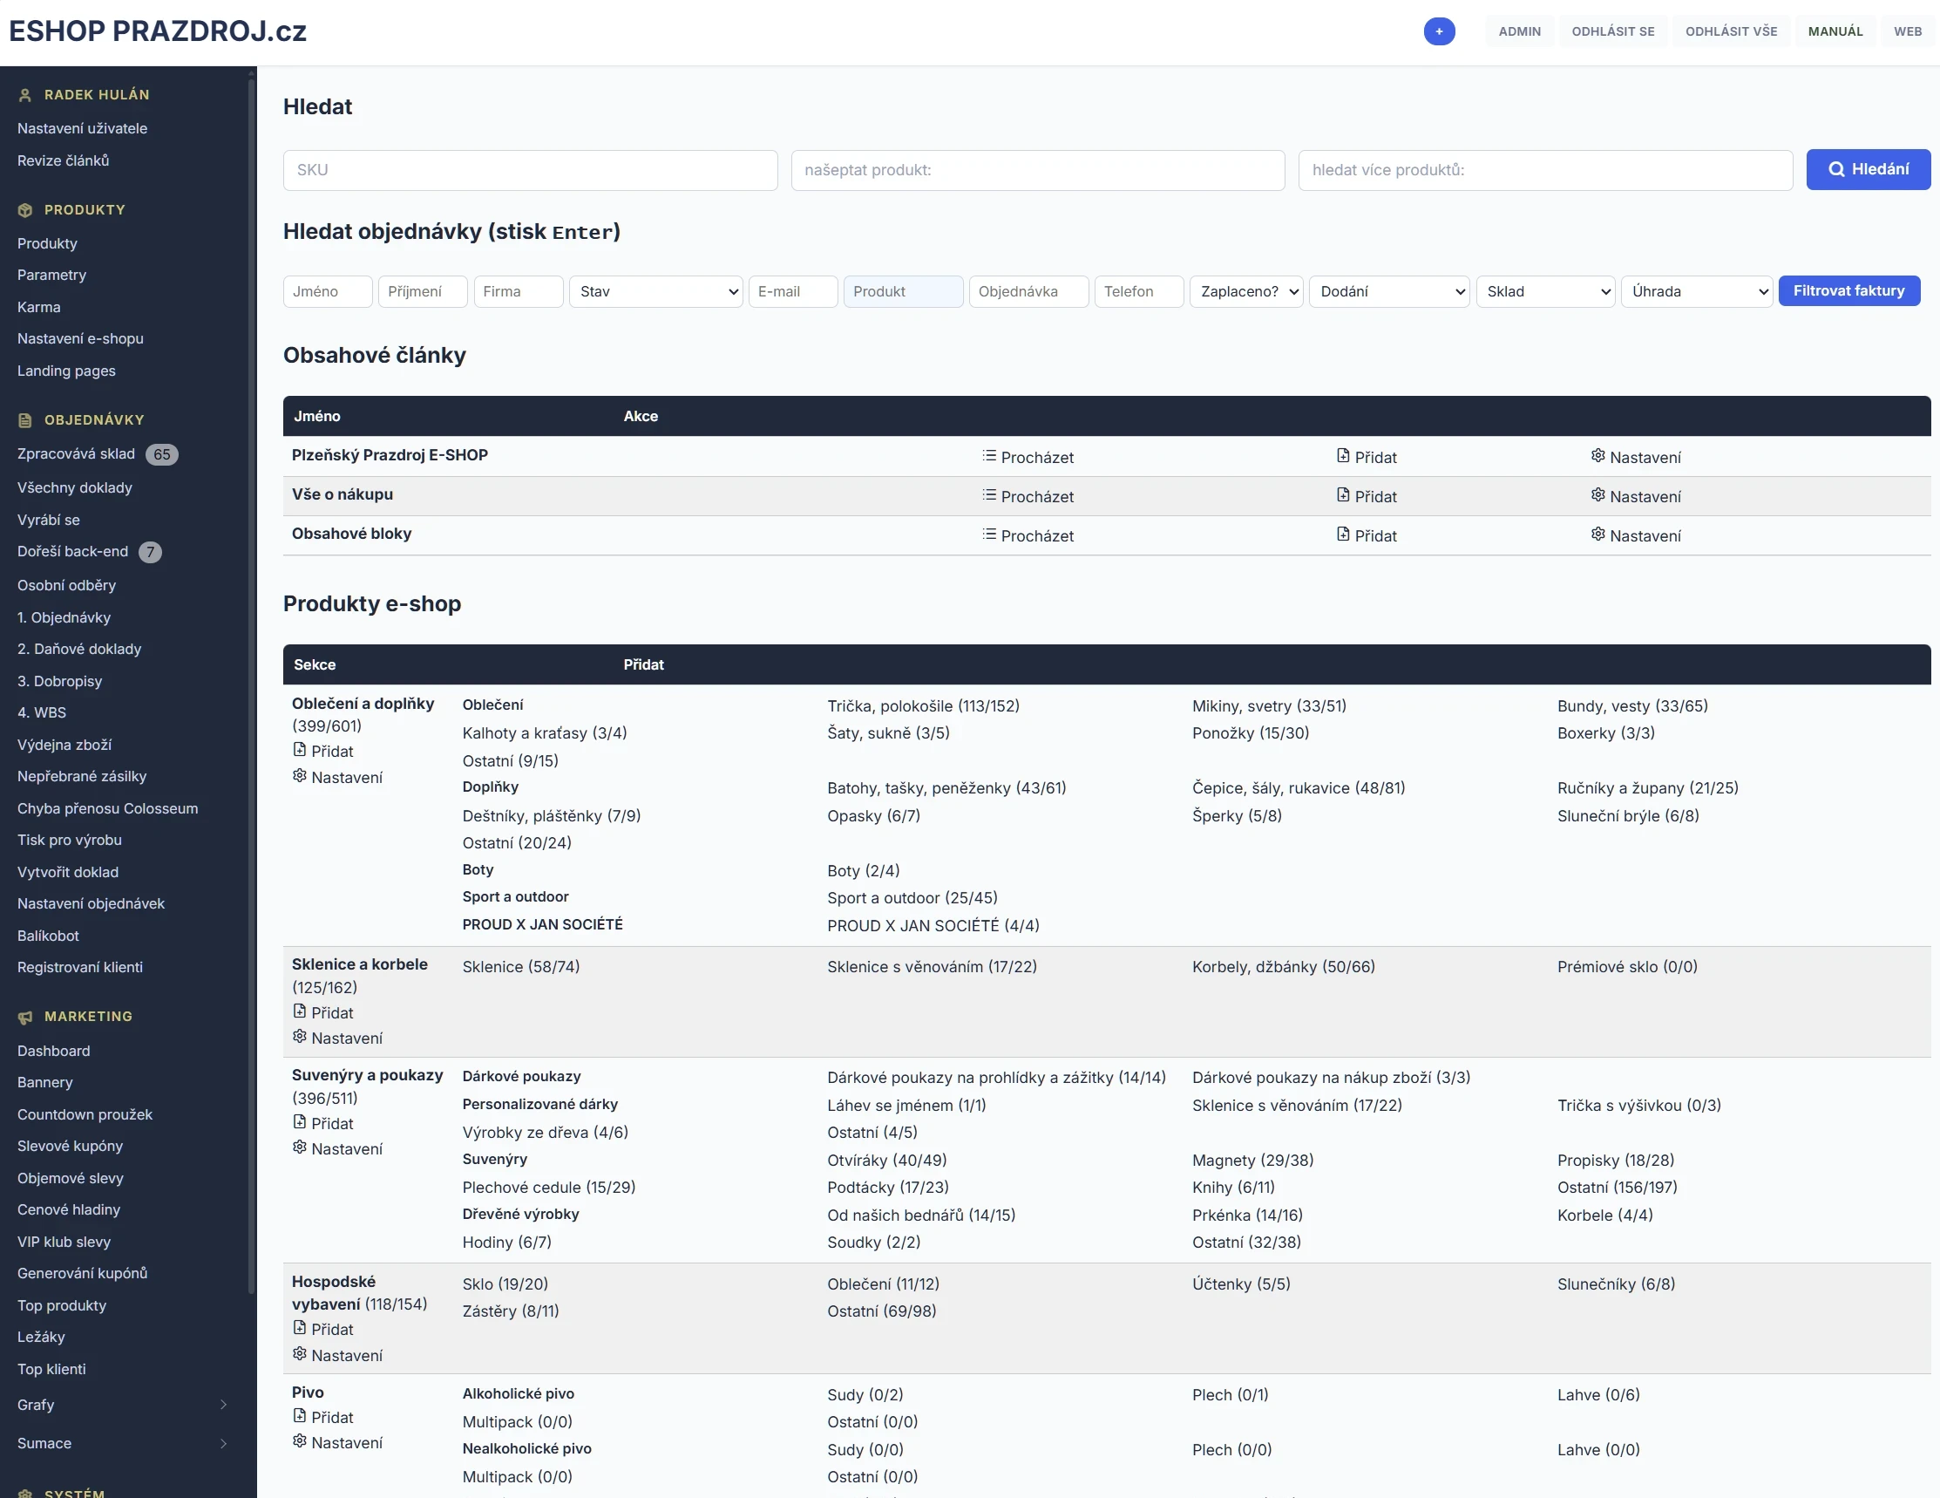
Task: Click add-page icon under Hospodské vybavení
Action: (299, 1328)
